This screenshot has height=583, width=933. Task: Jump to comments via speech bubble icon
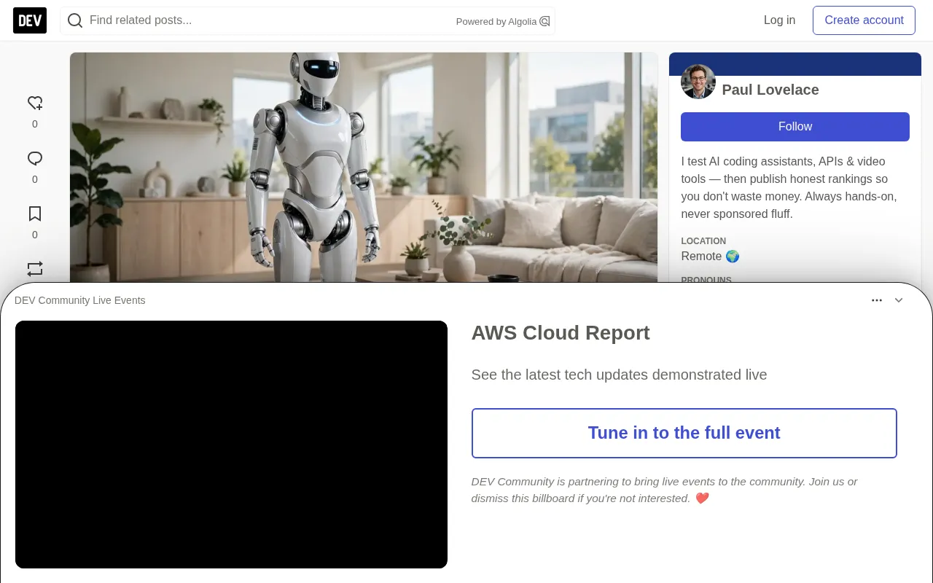35,158
